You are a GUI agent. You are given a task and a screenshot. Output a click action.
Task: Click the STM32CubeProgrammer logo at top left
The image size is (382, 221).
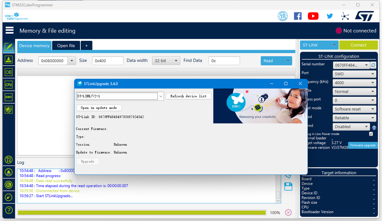pyautogui.click(x=16, y=16)
